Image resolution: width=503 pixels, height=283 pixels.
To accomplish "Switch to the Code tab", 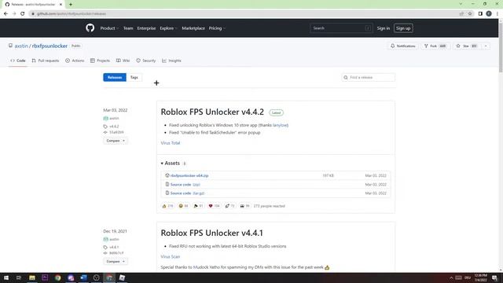I will pos(18,61).
